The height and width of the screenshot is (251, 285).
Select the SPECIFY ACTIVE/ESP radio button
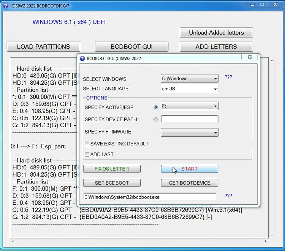(155, 107)
